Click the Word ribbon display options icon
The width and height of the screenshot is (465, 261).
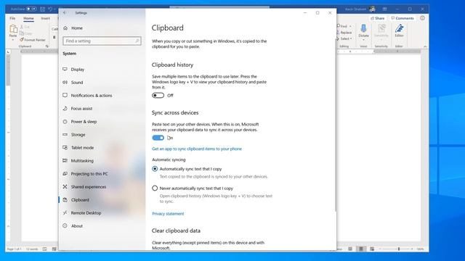click(x=384, y=9)
